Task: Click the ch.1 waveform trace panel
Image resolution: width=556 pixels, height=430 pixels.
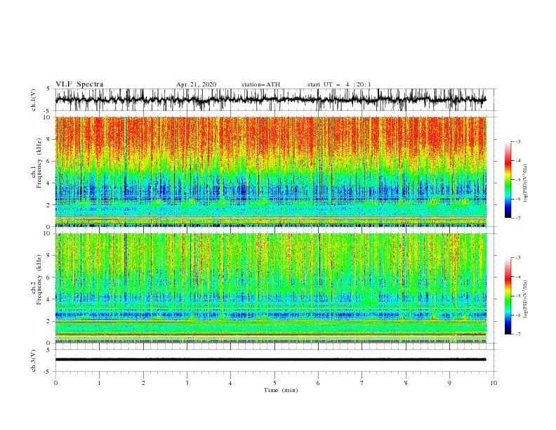Action: pos(276,100)
